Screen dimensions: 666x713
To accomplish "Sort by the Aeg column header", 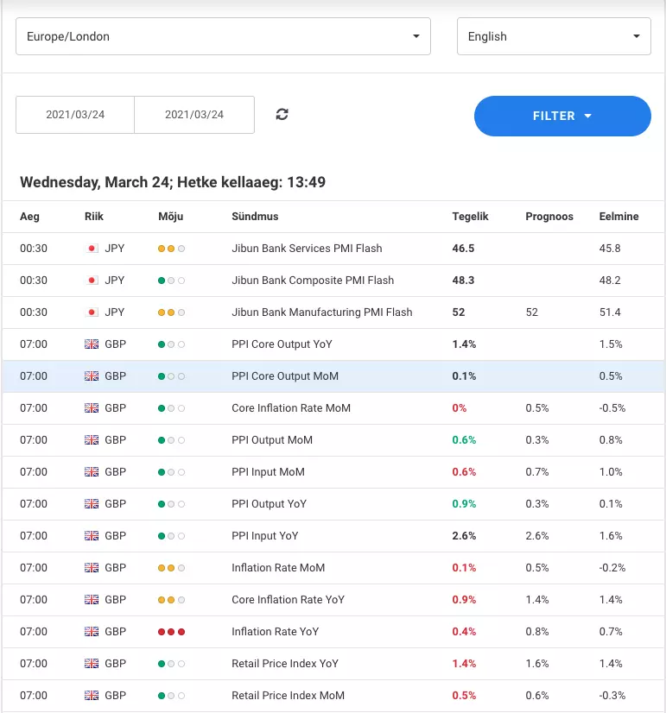I will coord(29,217).
